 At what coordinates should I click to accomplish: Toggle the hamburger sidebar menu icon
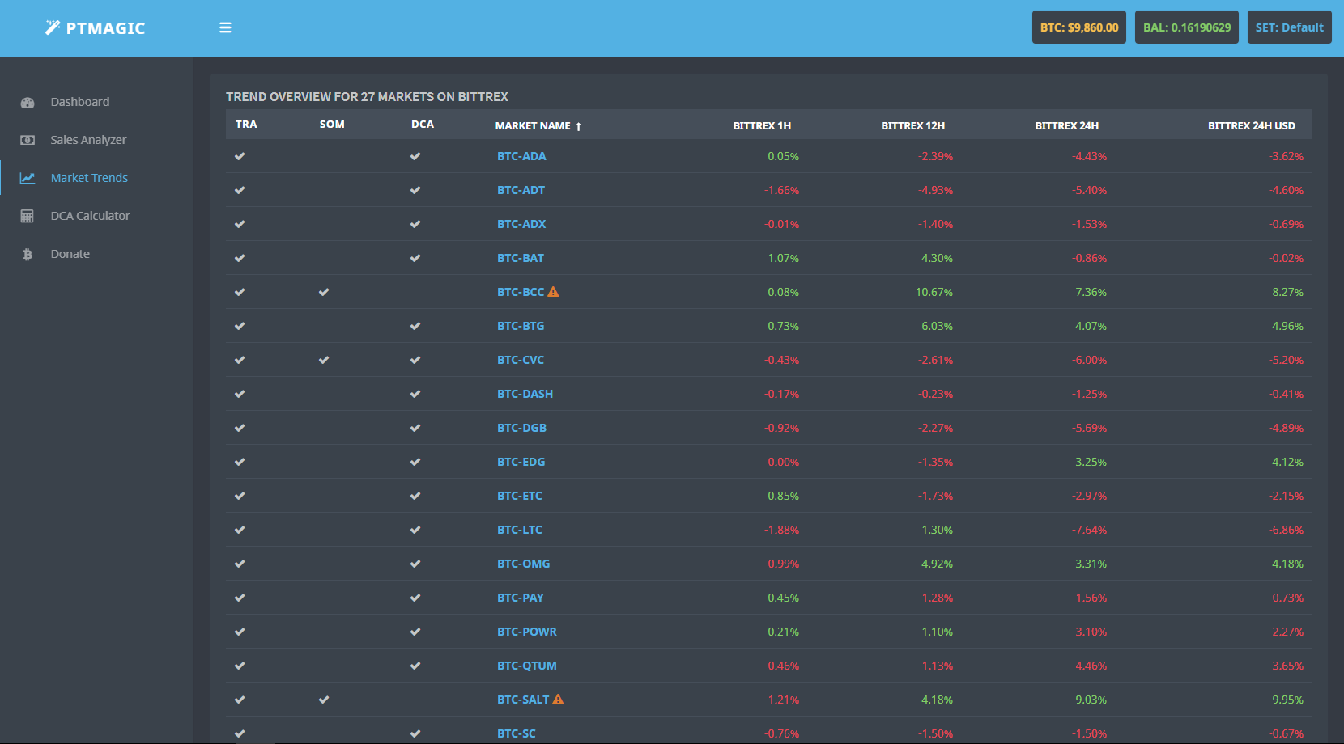click(x=225, y=27)
